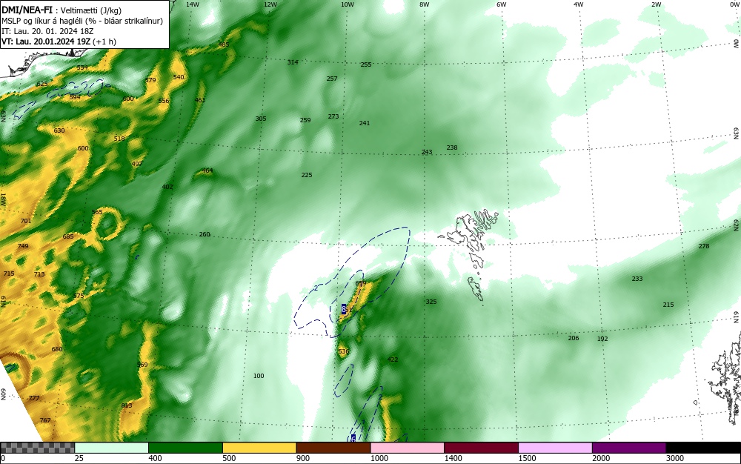Click the CAPE value '579'
741x464 pixels.
(150, 80)
